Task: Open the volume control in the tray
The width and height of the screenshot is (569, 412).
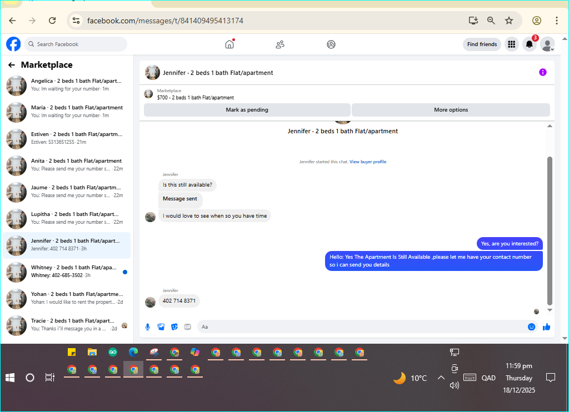Action: pos(455,385)
